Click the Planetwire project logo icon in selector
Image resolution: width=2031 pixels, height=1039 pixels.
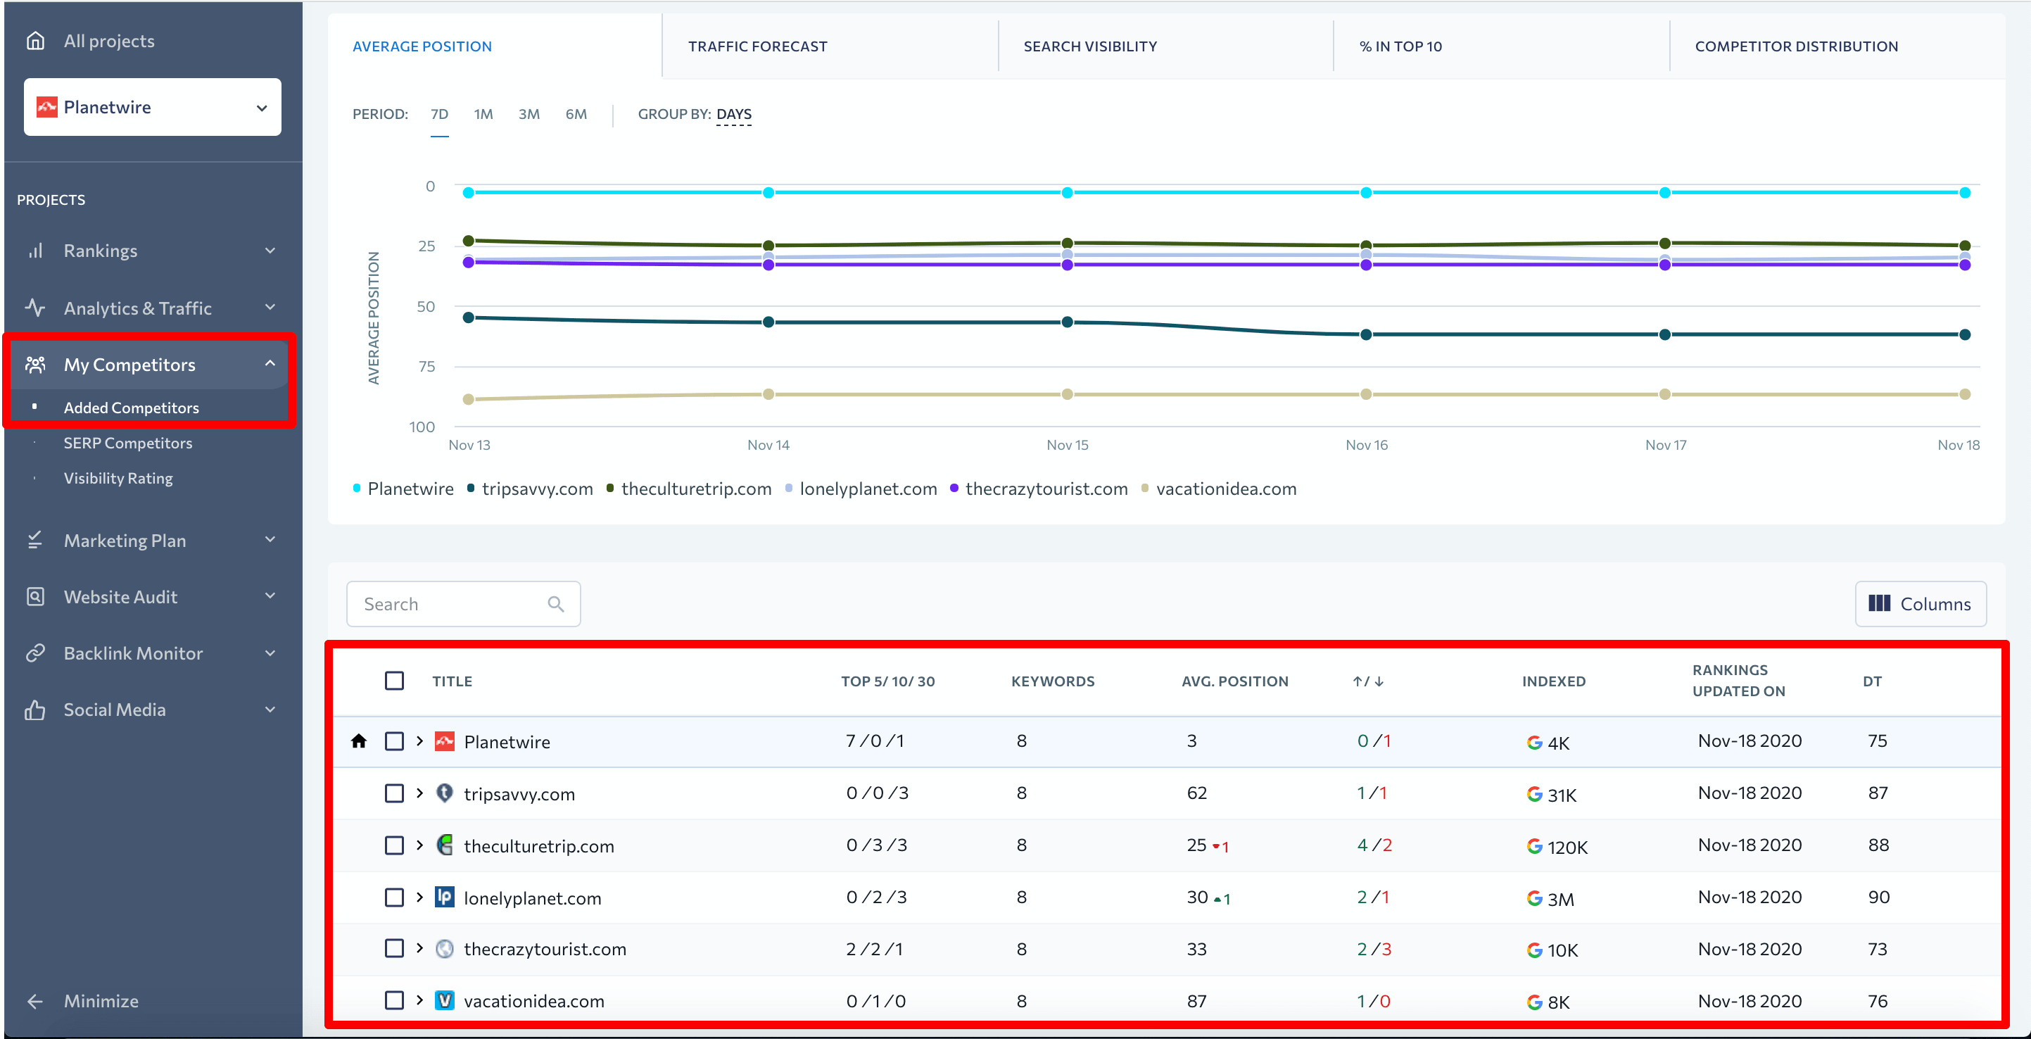click(x=47, y=106)
